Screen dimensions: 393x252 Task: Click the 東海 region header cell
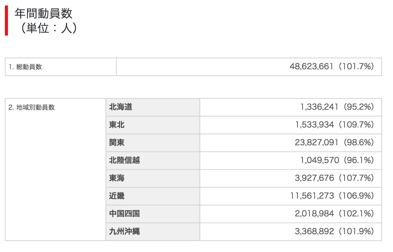click(117, 178)
